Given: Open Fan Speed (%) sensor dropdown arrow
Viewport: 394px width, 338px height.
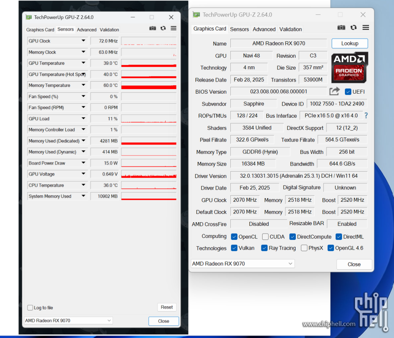Looking at the screenshot, I should (84, 96).
